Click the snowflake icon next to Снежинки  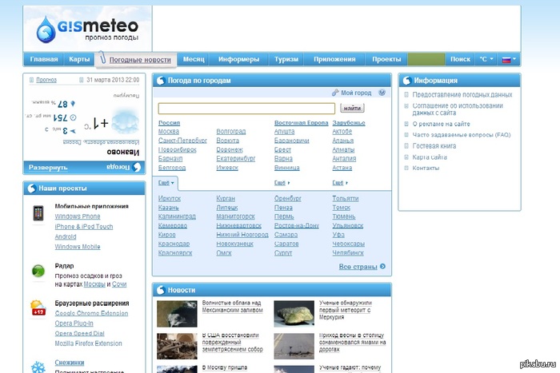pyautogui.click(x=38, y=367)
